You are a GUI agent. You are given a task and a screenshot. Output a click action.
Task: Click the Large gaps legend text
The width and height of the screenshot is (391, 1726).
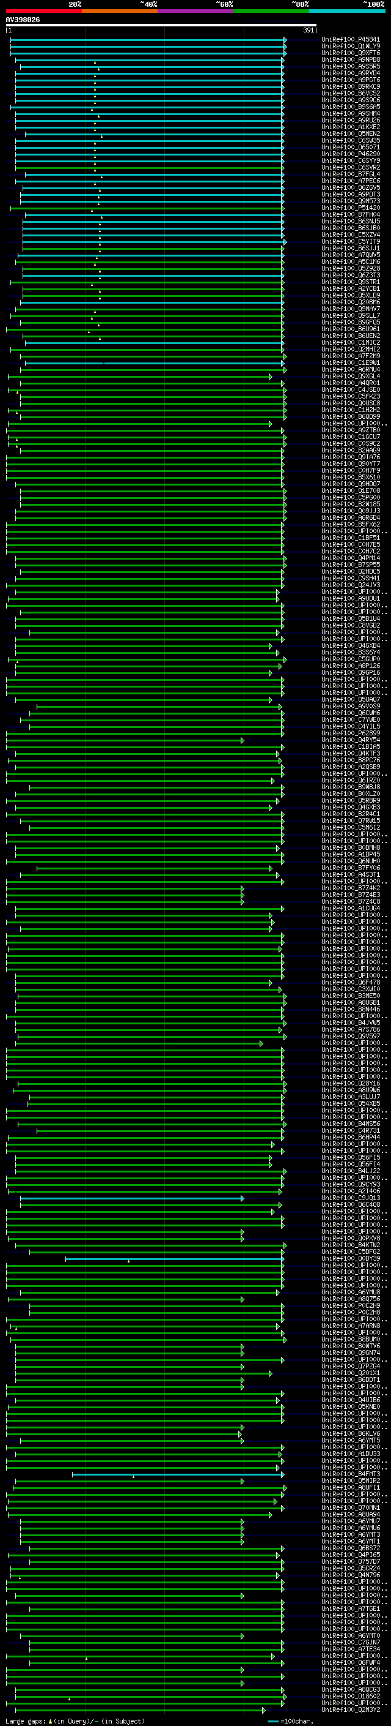(x=75, y=1721)
